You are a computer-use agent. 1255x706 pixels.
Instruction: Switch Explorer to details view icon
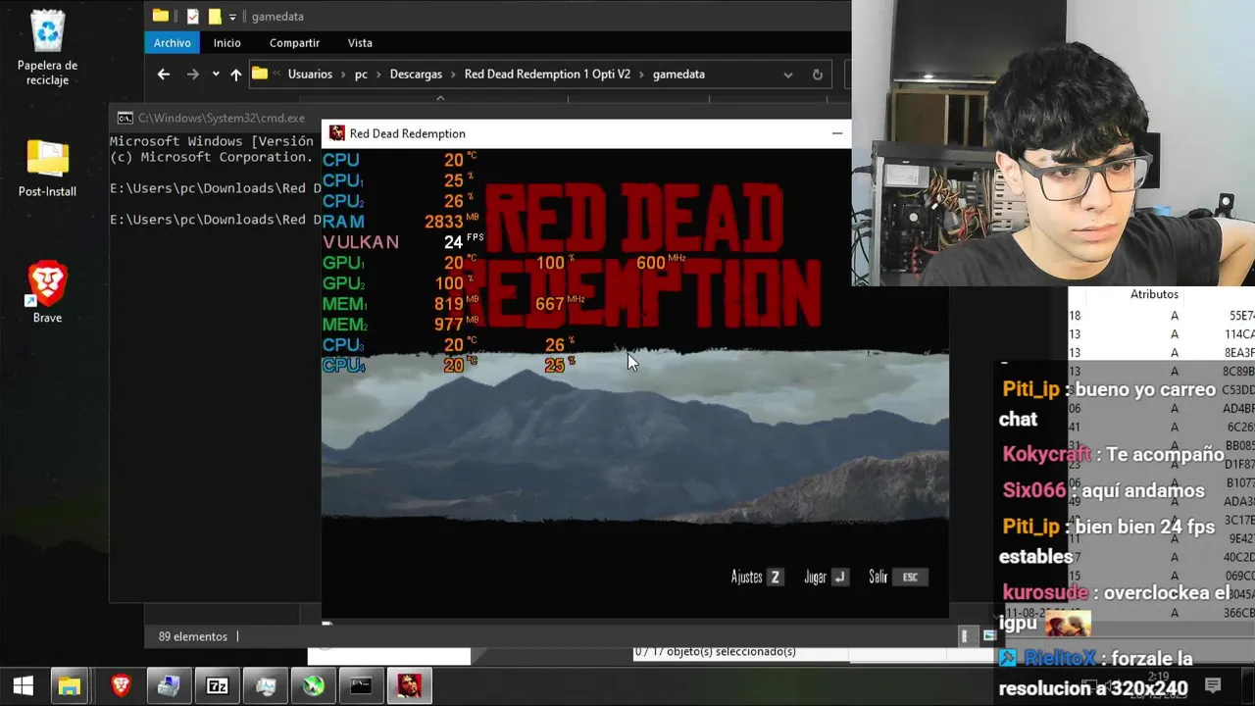coord(964,636)
